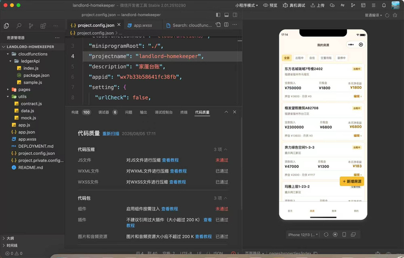Switch to the 终端 panel tab
Viewport: 404px width, 258px height.
[x=184, y=112]
